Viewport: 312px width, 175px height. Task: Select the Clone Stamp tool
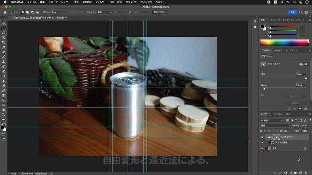[3, 62]
